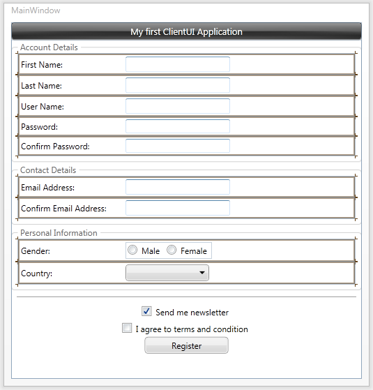The width and height of the screenshot is (373, 390).
Task: Select the Confirm Email Address field
Action: (x=178, y=208)
